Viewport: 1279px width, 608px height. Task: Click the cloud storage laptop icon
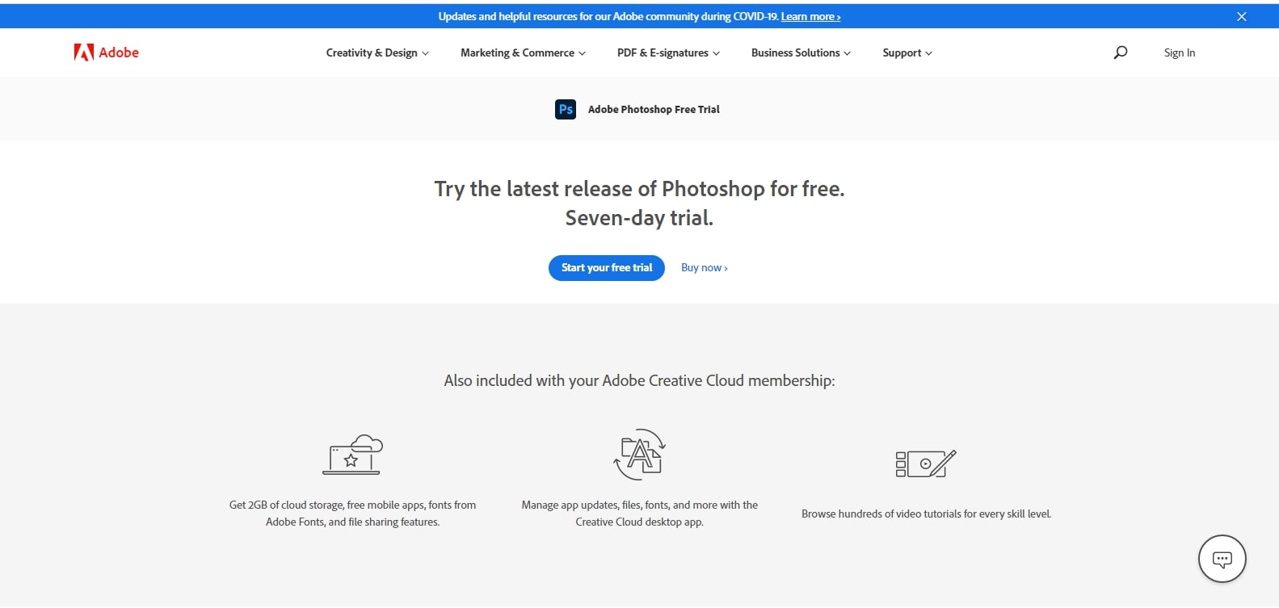(x=352, y=455)
